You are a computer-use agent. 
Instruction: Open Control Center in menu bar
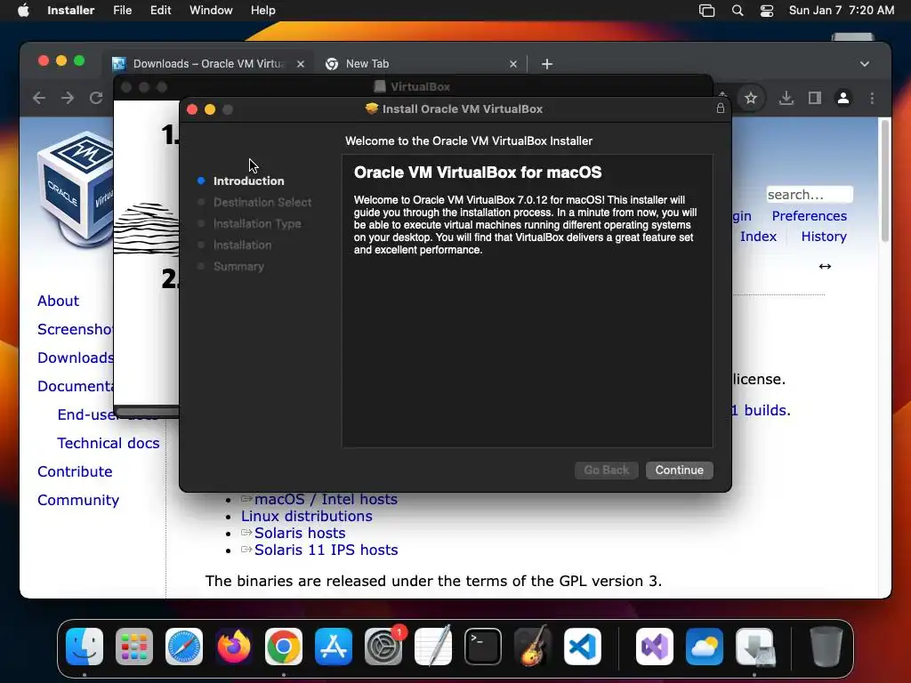767,11
